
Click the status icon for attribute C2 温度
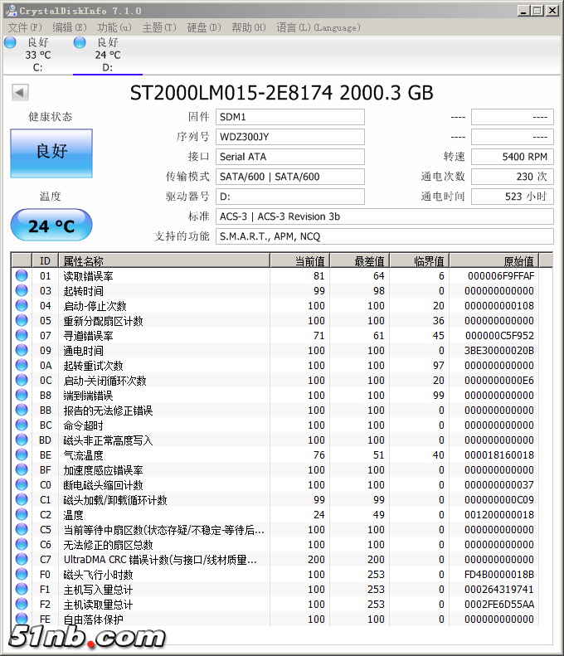click(22, 515)
